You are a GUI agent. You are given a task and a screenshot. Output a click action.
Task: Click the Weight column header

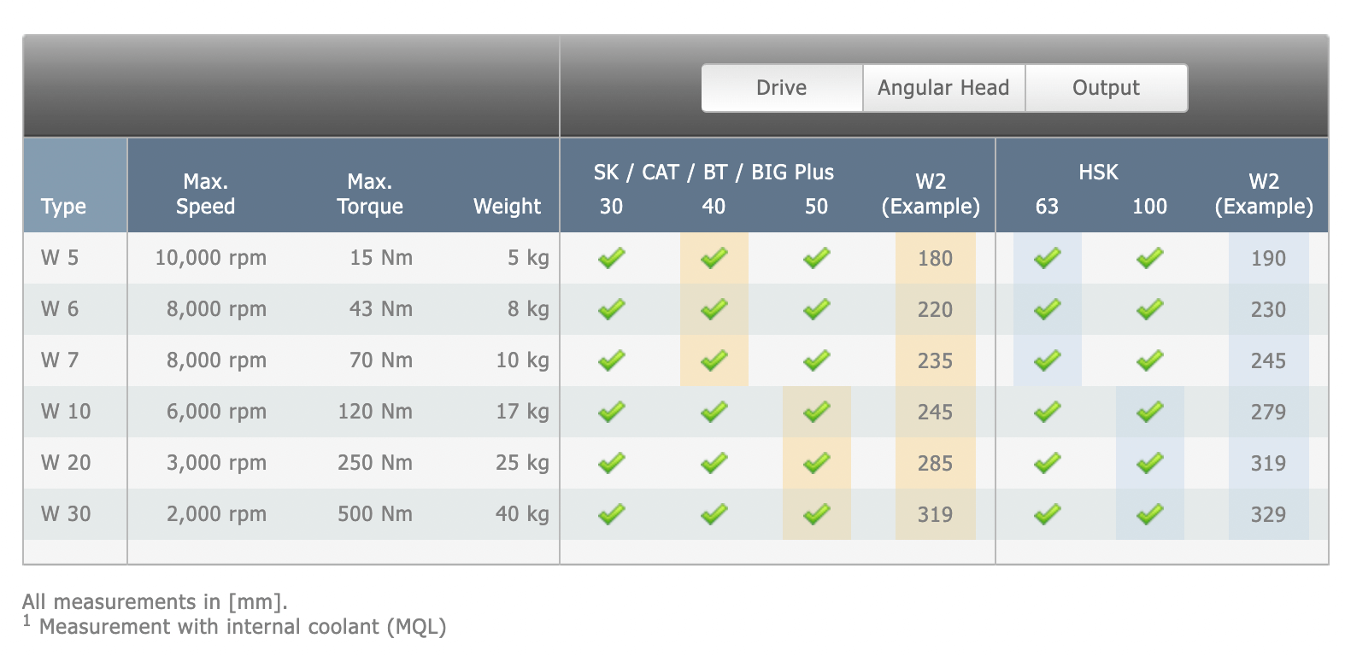tap(508, 207)
